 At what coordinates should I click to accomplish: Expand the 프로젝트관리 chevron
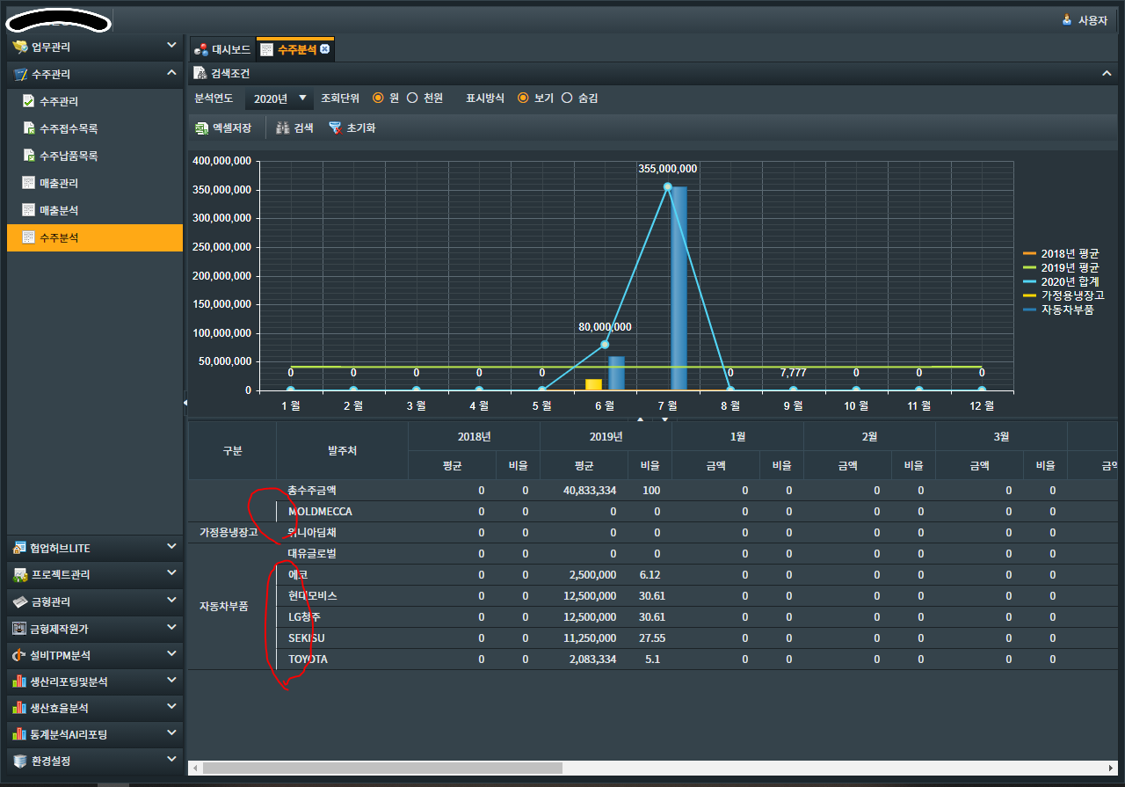pos(171,574)
